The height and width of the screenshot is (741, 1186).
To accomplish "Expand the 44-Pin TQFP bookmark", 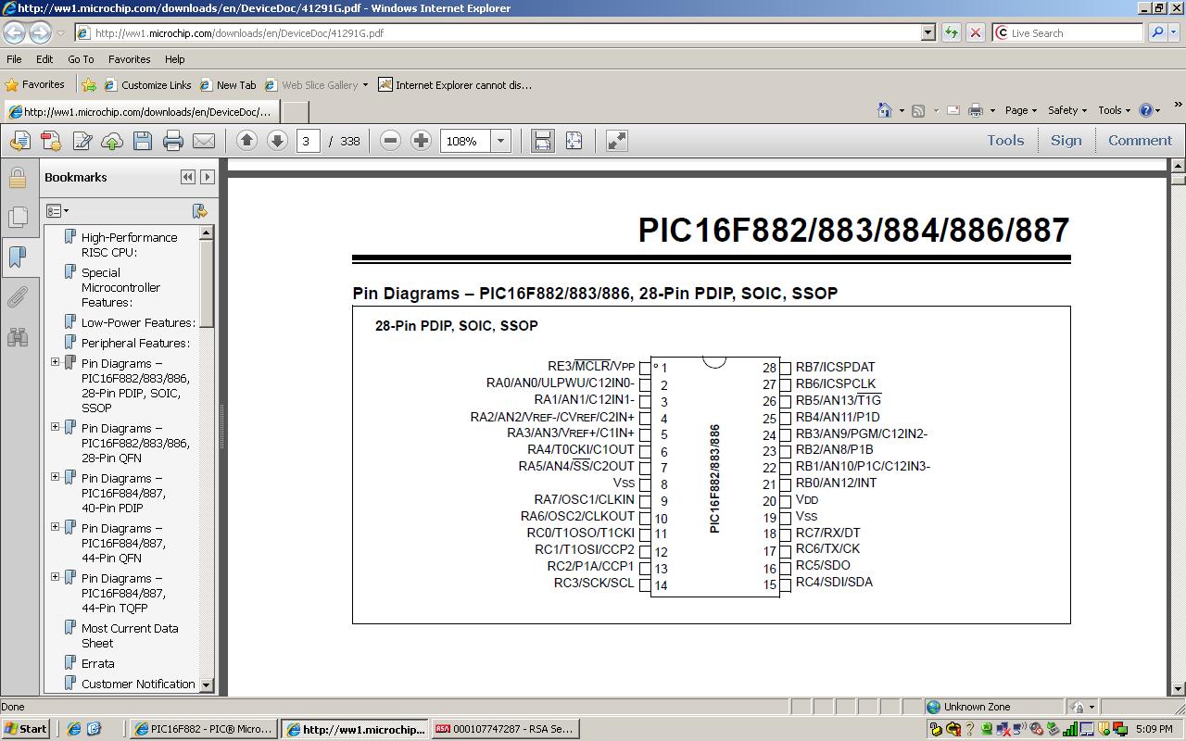I will 55,577.
